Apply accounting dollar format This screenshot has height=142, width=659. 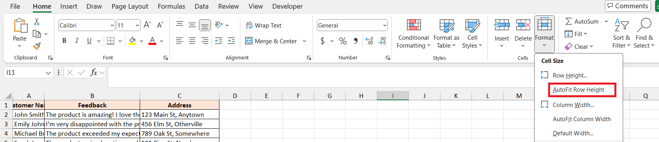tap(322, 41)
